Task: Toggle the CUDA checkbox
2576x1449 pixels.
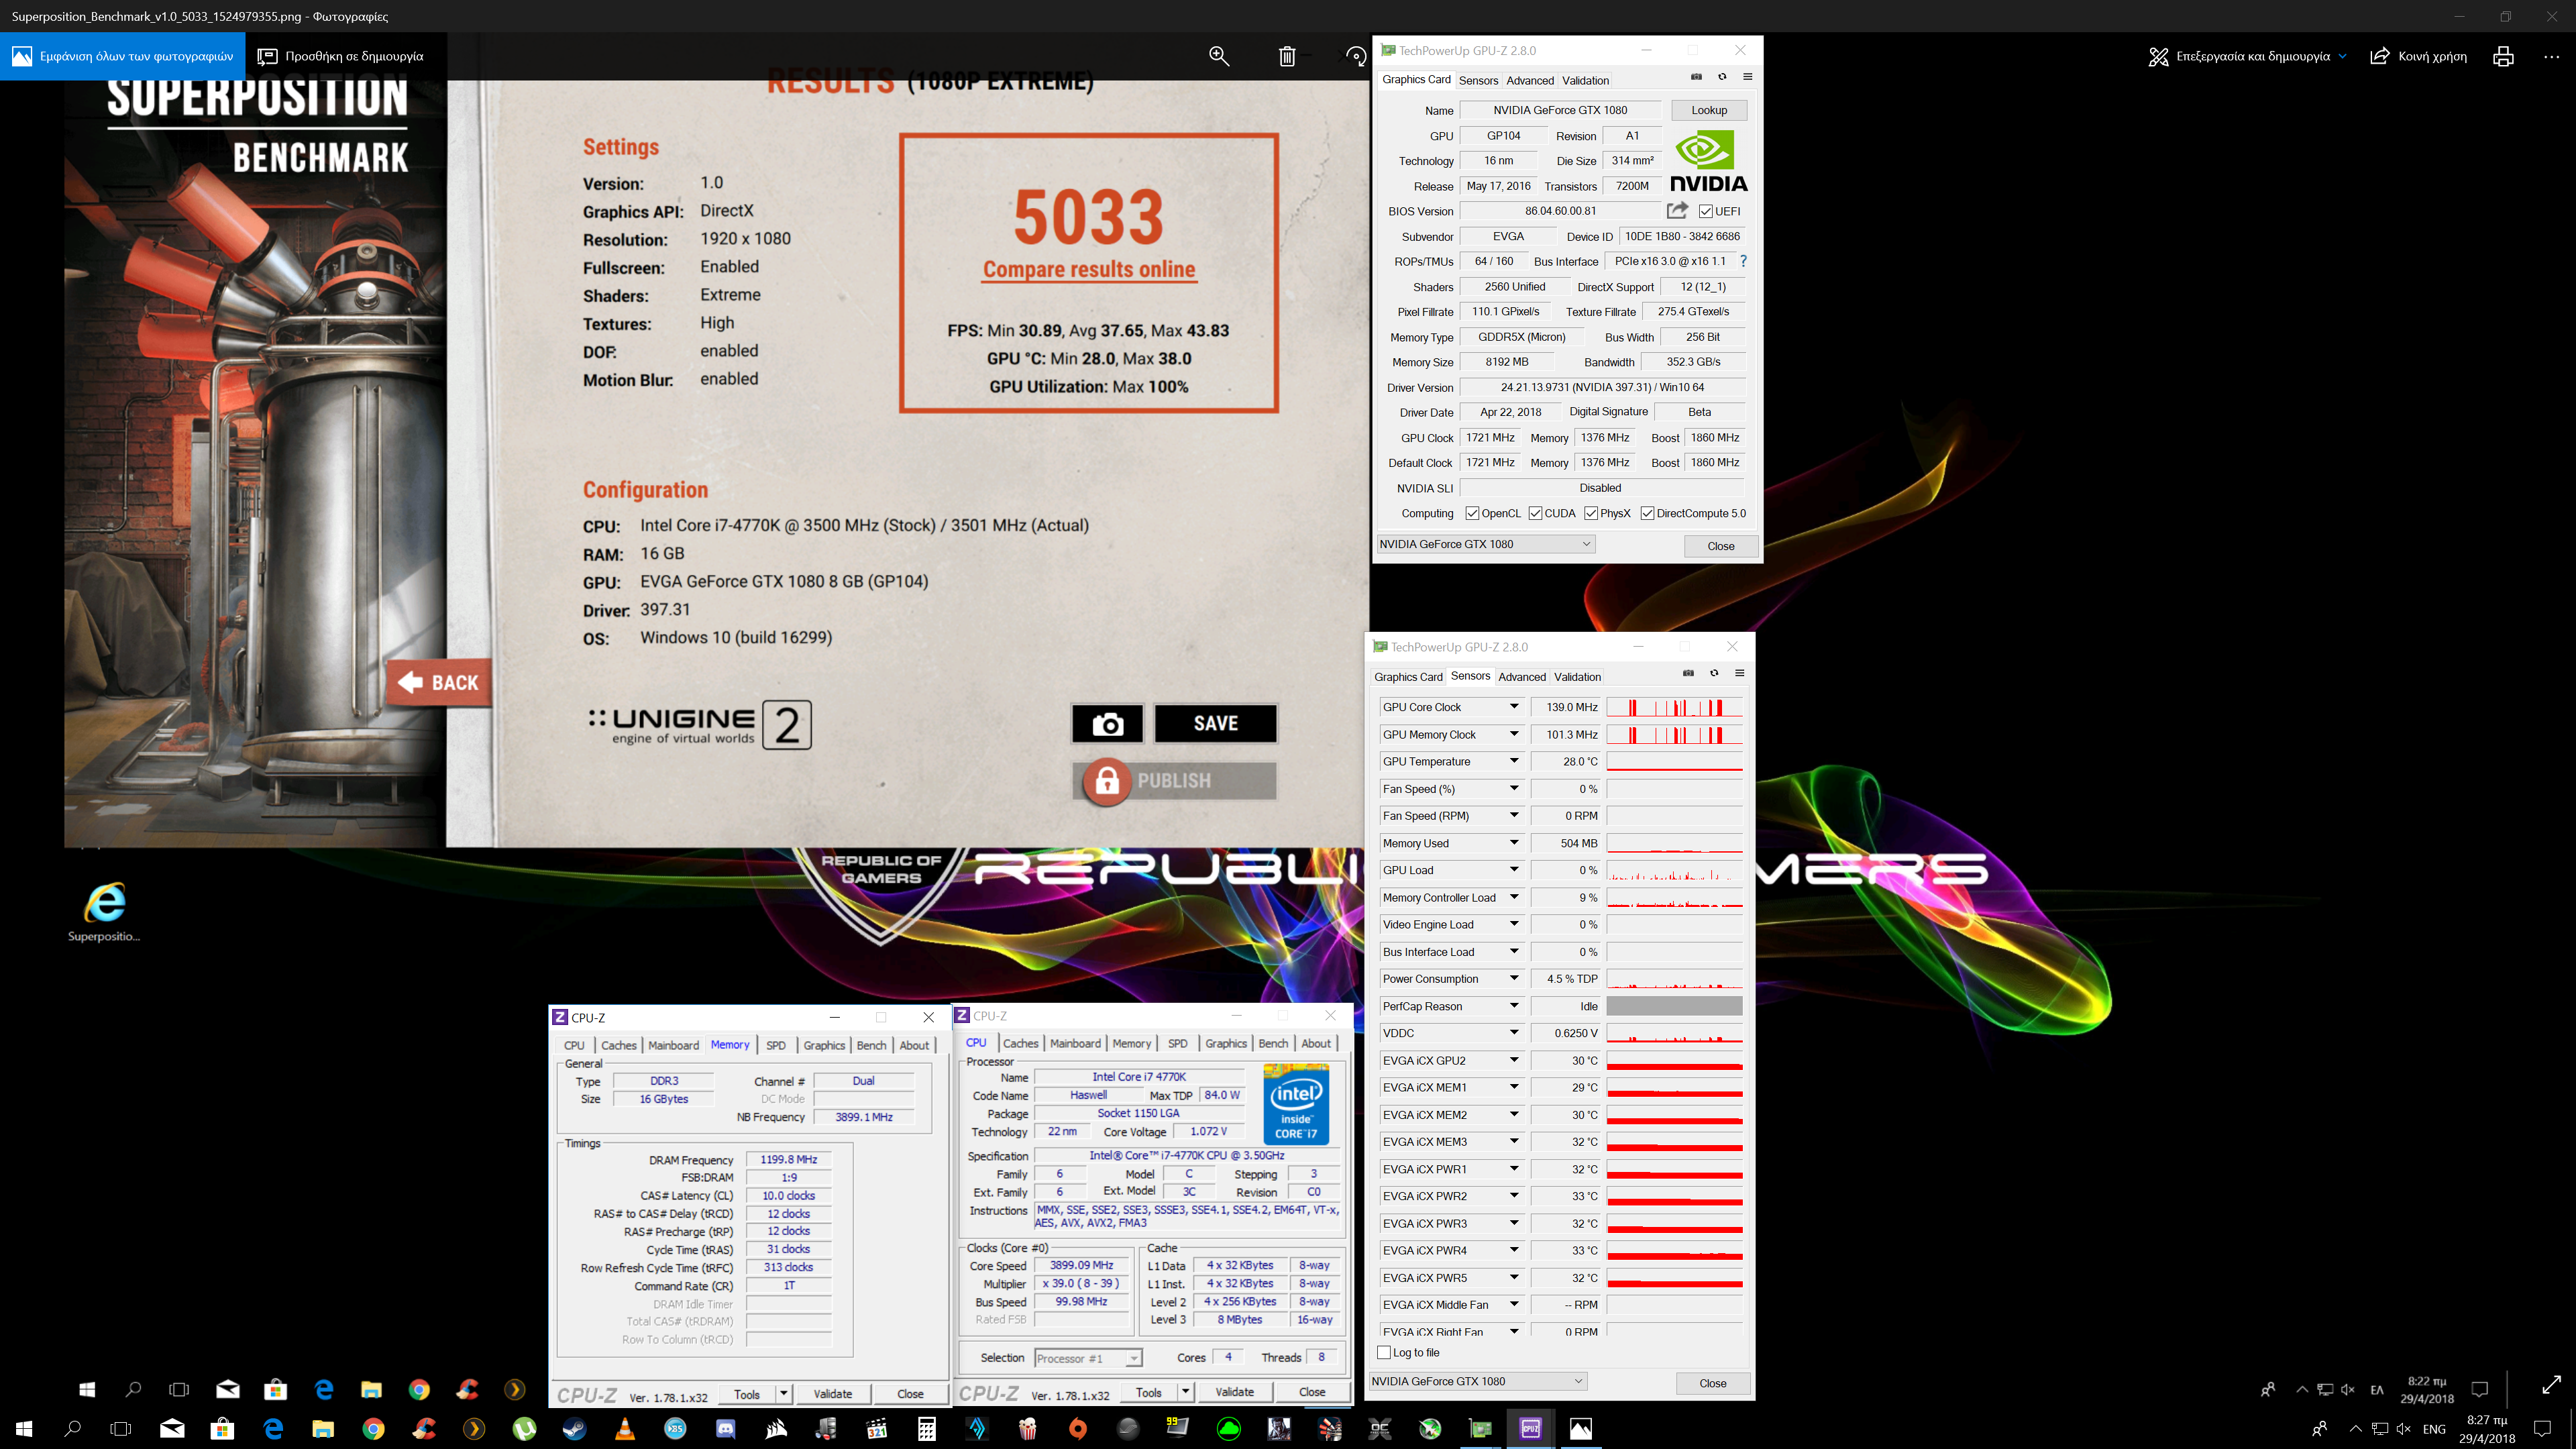Action: pos(1535,513)
